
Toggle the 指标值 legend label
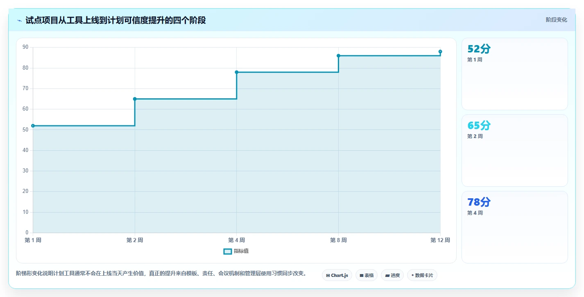point(241,251)
